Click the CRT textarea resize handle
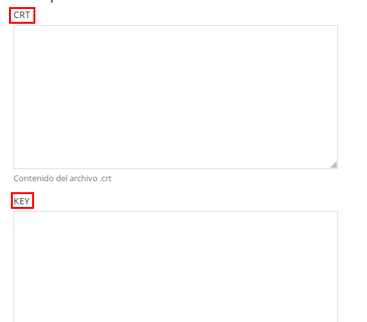The image size is (367, 322). pyautogui.click(x=334, y=165)
